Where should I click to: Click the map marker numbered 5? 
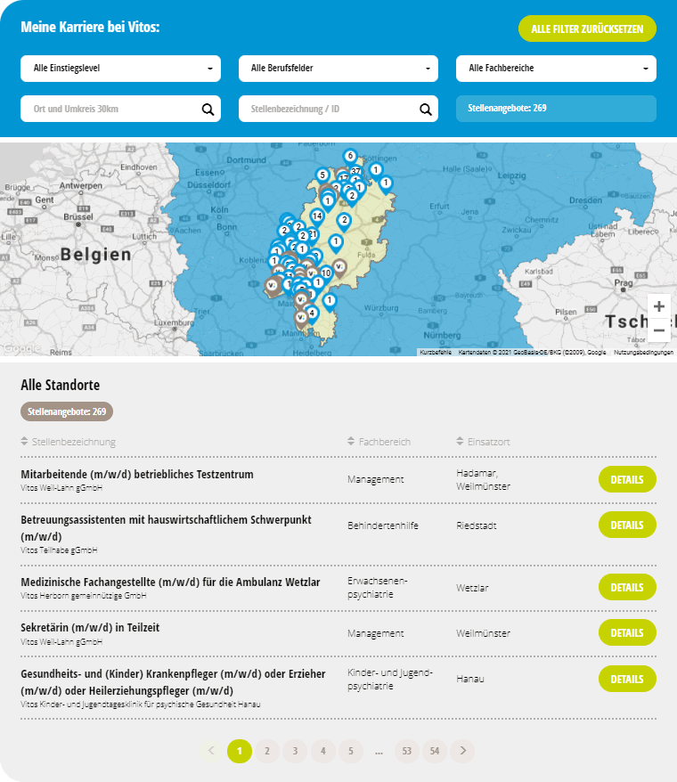(x=322, y=175)
